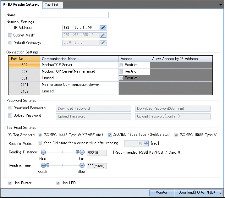Screen dimensions: 225x198
Task: Click the Default Gateway edit pencil icon
Action: (x=103, y=43)
